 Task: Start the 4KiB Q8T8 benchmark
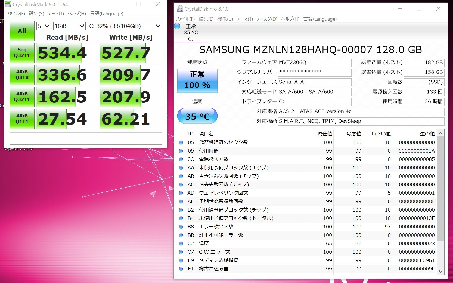(22, 75)
